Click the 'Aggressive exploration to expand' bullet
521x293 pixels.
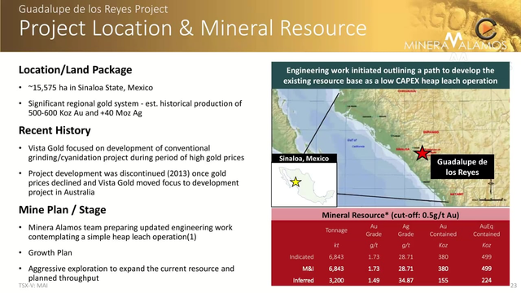[131, 273]
